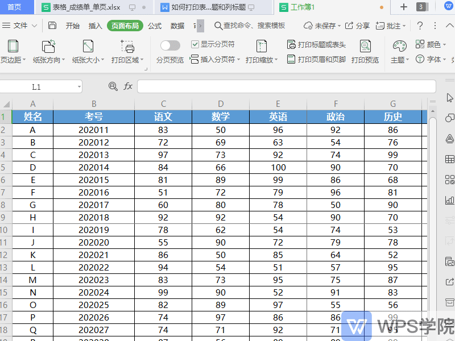Switch to the 插入 ribbon tab
The height and width of the screenshot is (341, 455).
(x=95, y=26)
